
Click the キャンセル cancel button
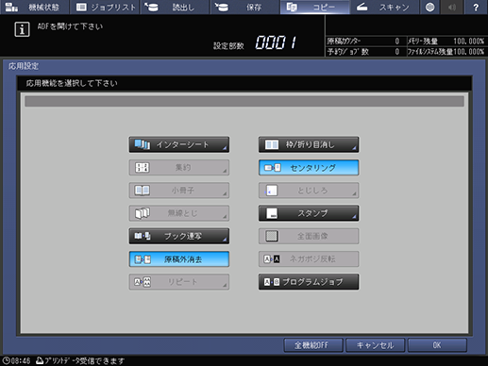tap(375, 345)
